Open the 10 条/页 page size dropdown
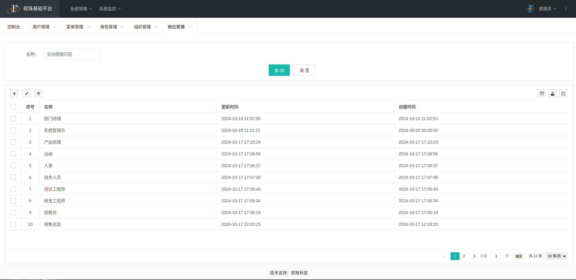 pyautogui.click(x=556, y=256)
